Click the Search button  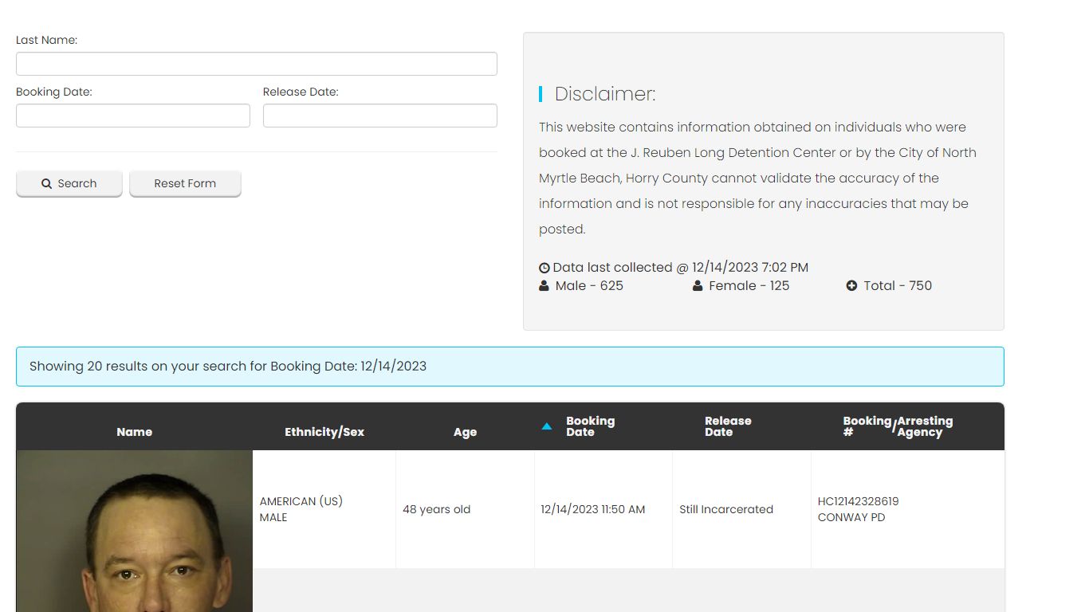tap(69, 183)
